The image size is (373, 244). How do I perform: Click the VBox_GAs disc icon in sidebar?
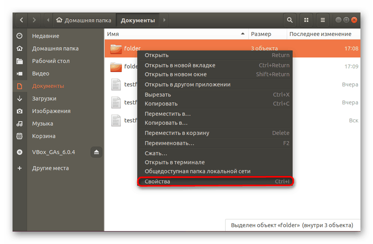pos(20,152)
